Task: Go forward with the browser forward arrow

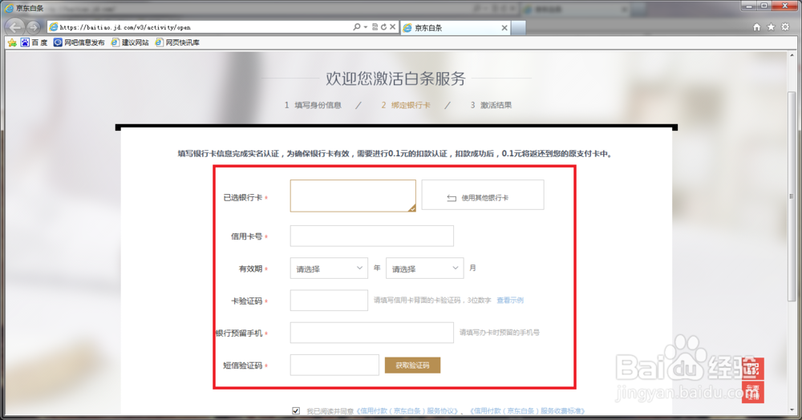Action: point(34,27)
